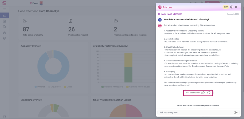Toggle the Availability with requests legend
Screen dimensions: 244x119
pos(112,87)
